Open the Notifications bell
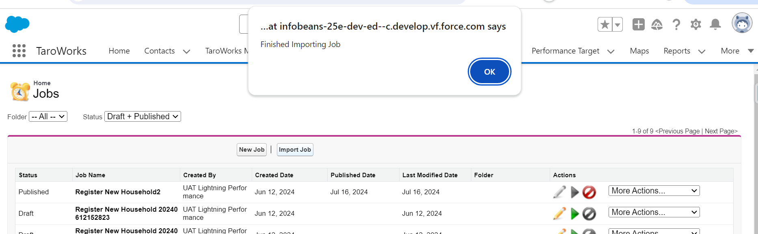 click(715, 25)
